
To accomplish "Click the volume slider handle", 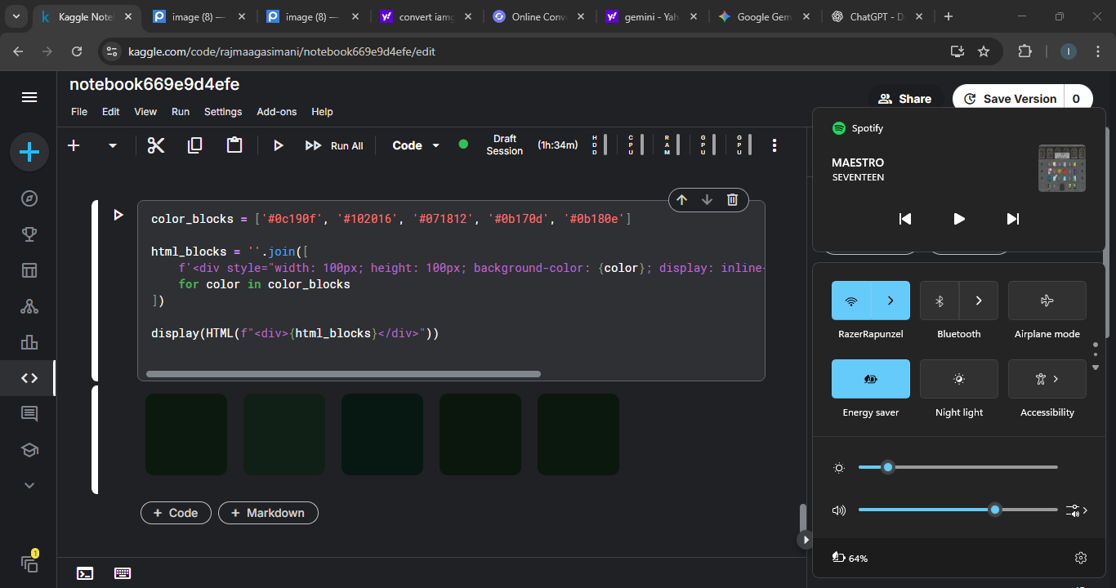I will click(x=994, y=510).
